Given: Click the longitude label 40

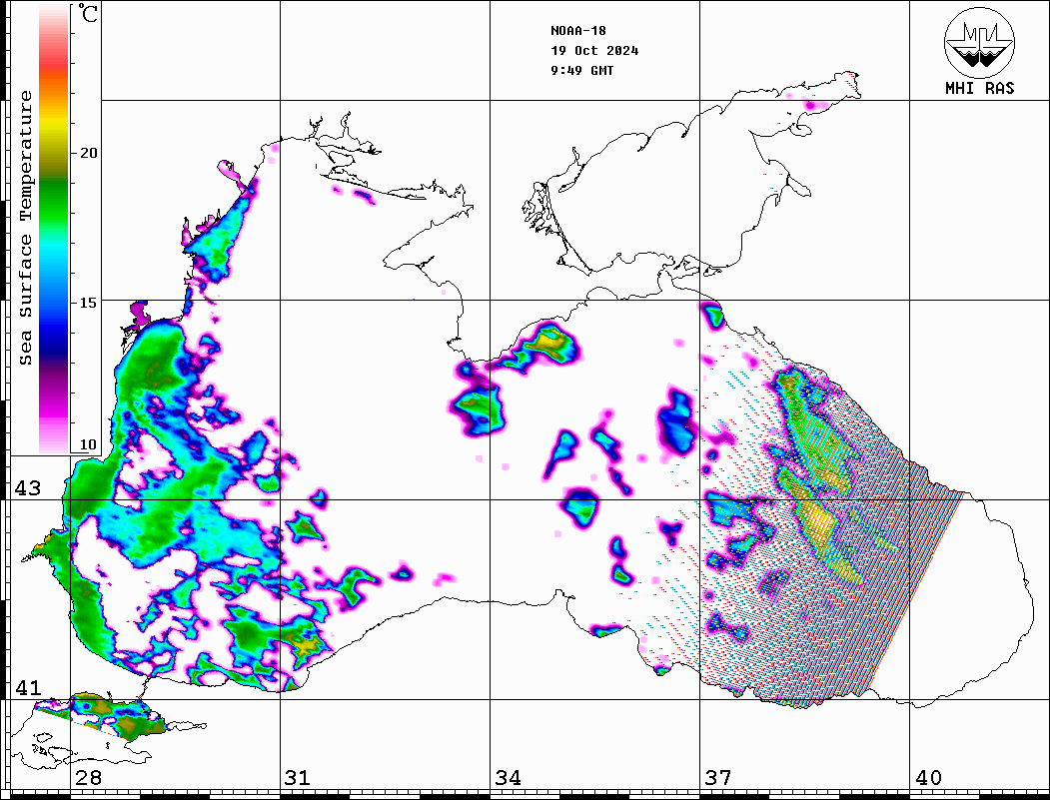Looking at the screenshot, I should [928, 778].
